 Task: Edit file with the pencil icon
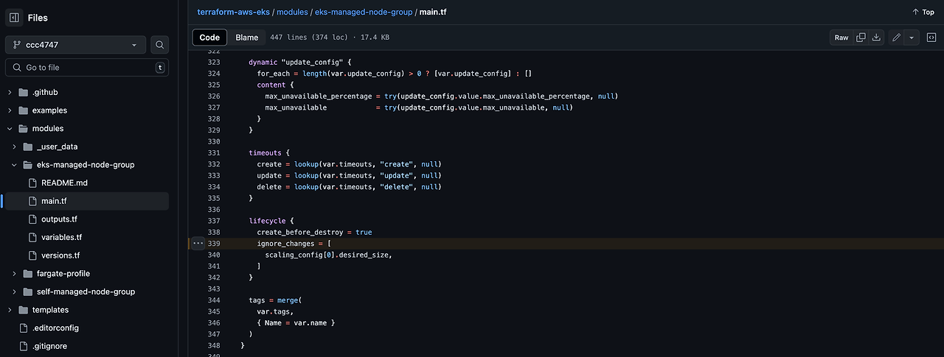(x=896, y=38)
